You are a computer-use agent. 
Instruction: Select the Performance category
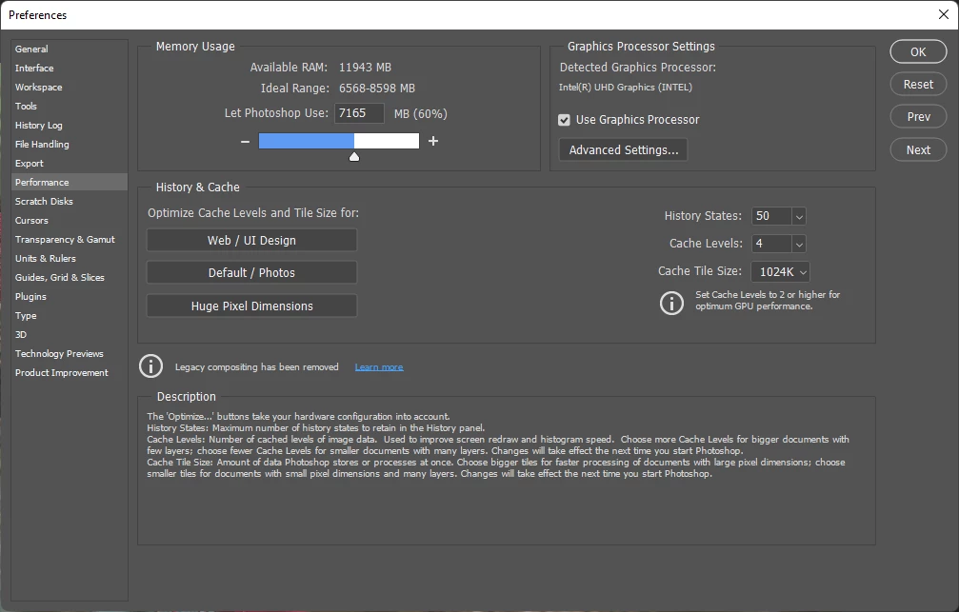[x=69, y=182]
